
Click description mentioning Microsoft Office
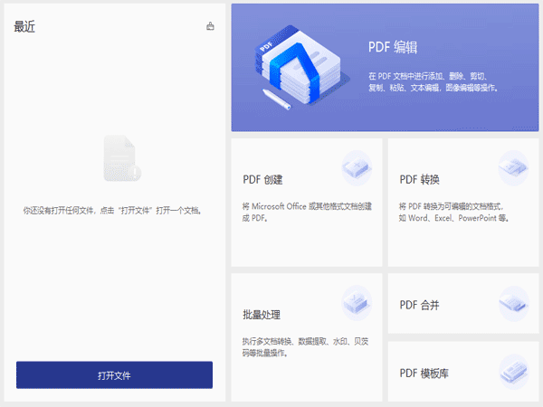[307, 213]
